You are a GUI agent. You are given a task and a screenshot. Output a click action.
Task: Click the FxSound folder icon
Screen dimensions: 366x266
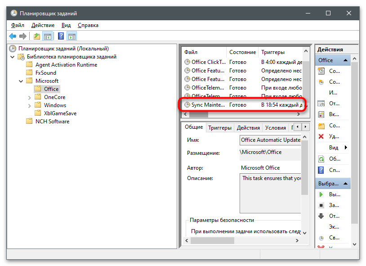pyautogui.click(x=29, y=72)
